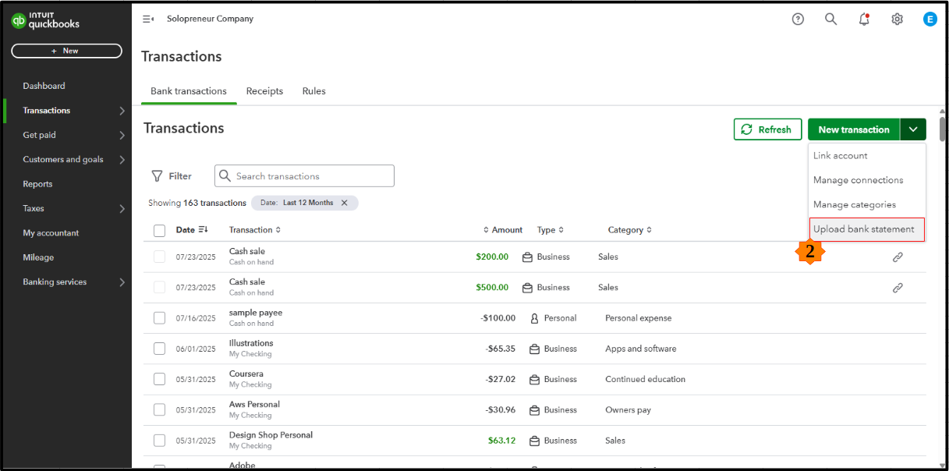Click the link icon on $200.00 Cash sale row
This screenshot has width=949, height=471.
pyautogui.click(x=898, y=257)
